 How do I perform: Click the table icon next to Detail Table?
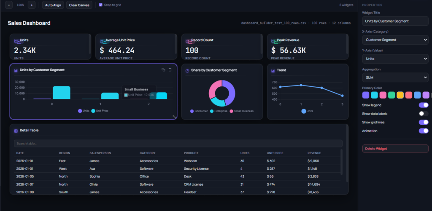(x=16, y=131)
